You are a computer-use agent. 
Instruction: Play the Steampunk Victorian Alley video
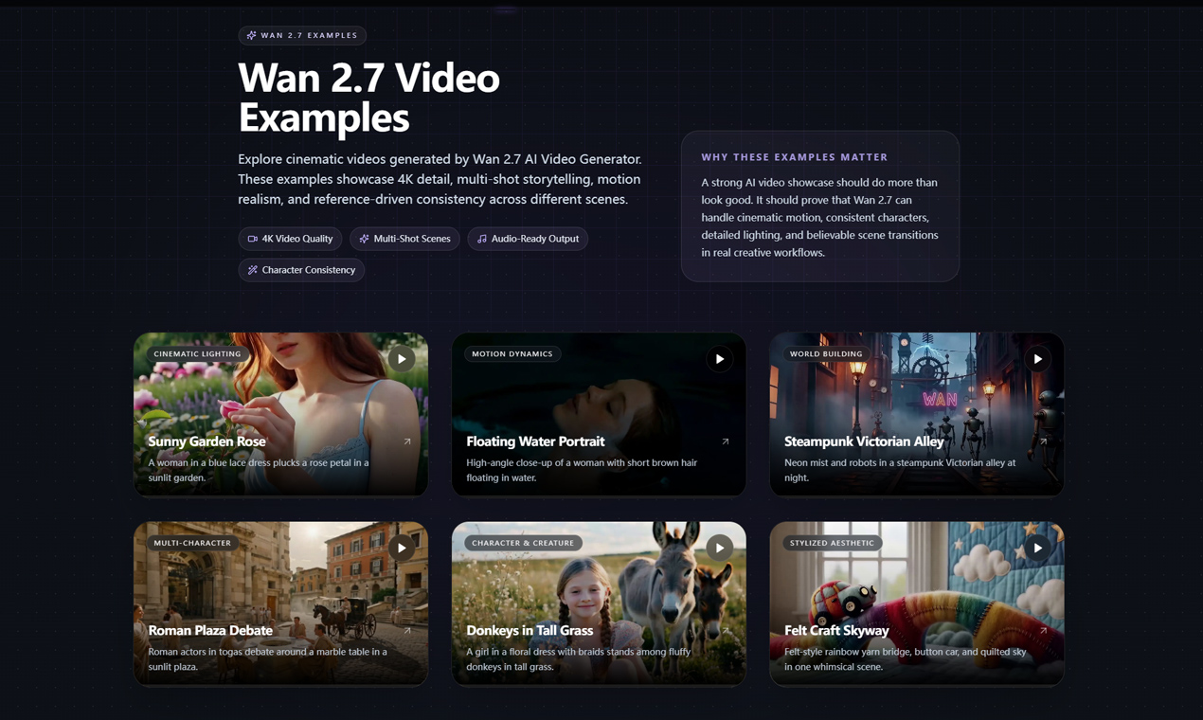[1038, 359]
